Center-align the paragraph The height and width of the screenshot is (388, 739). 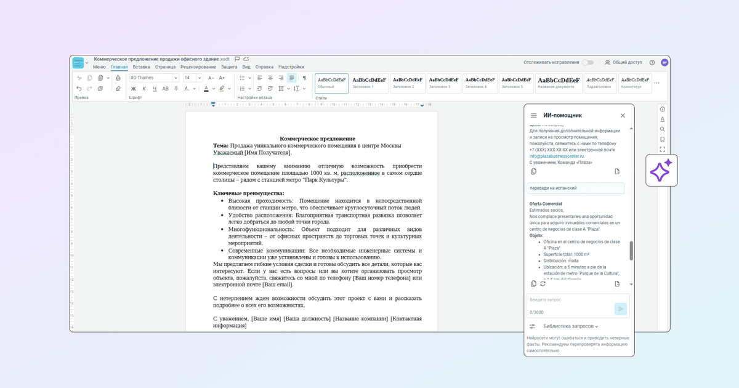(270, 78)
